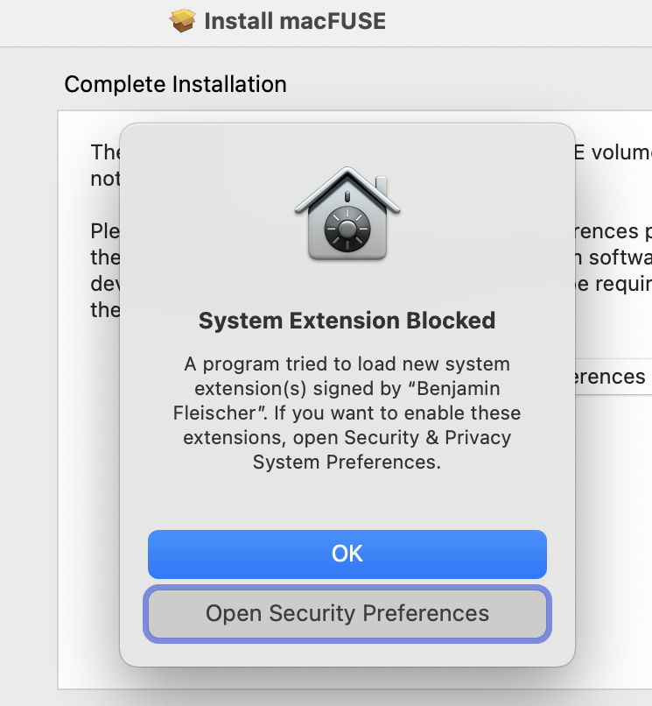Screen dimensions: 652x706
Task: Click the Open Security Preferences button
Action: (347, 613)
